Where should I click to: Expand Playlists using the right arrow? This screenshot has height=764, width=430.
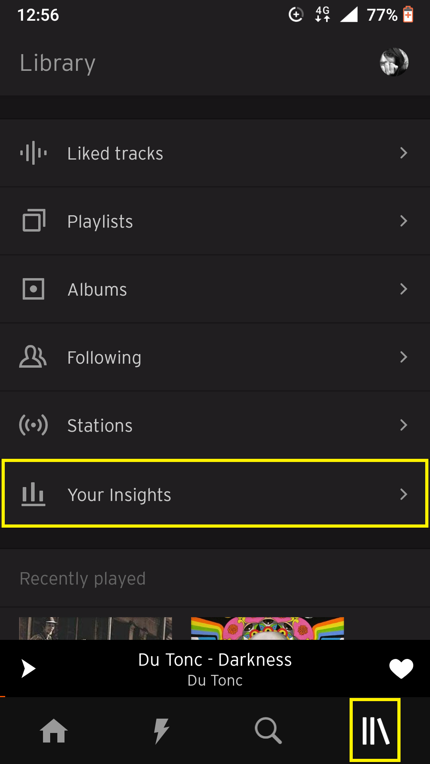[404, 221]
